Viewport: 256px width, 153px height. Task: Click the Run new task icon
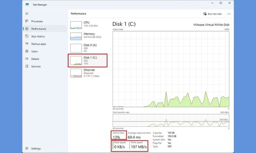pyautogui.click(x=205, y=14)
